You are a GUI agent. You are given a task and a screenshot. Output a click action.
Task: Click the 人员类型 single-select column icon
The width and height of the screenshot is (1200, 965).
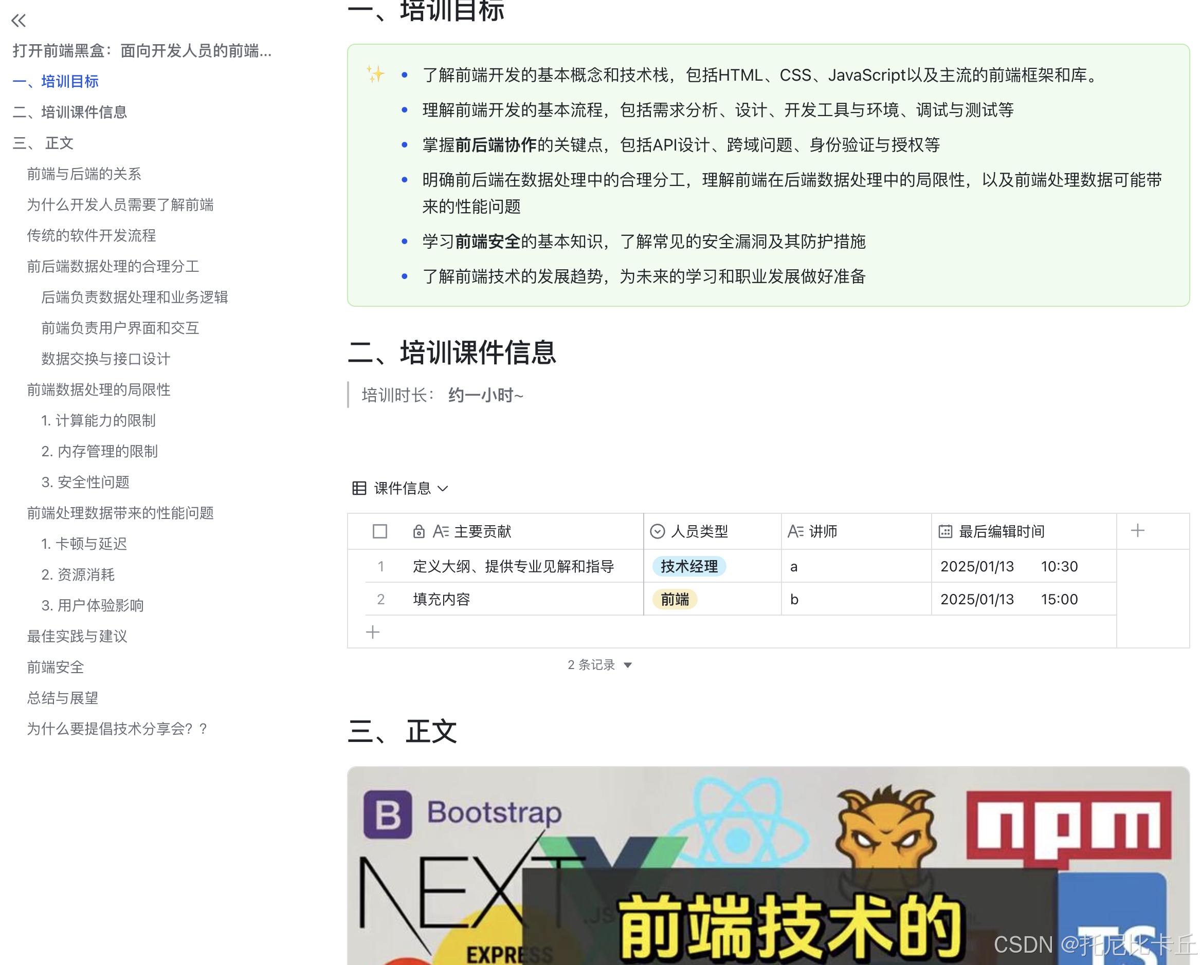(657, 531)
